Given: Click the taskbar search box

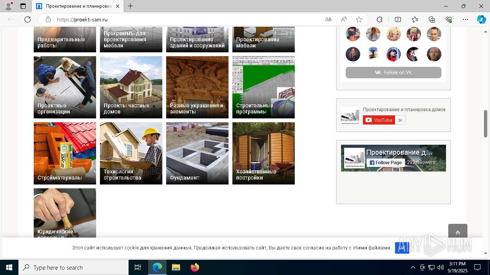Looking at the screenshot, I should tap(73, 267).
